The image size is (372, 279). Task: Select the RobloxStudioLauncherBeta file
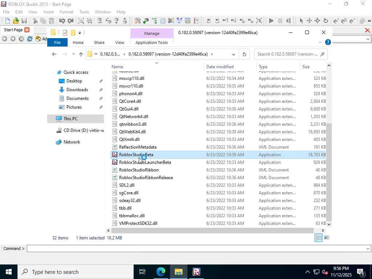coord(145,162)
